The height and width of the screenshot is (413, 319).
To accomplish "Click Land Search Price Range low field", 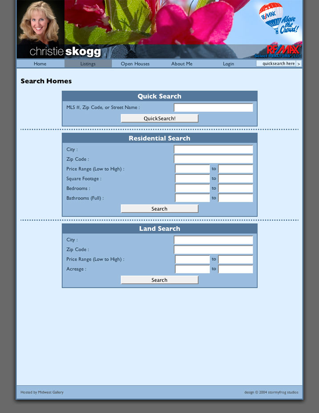I will [x=193, y=259].
